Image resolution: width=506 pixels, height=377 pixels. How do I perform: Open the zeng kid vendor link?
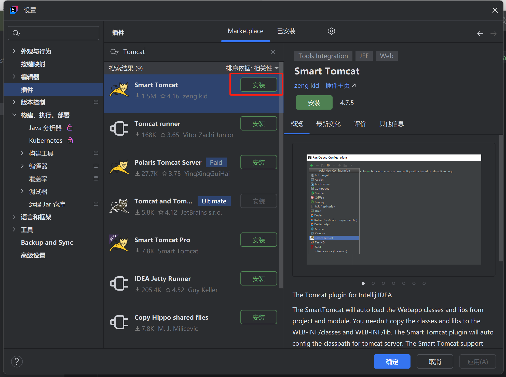307,85
